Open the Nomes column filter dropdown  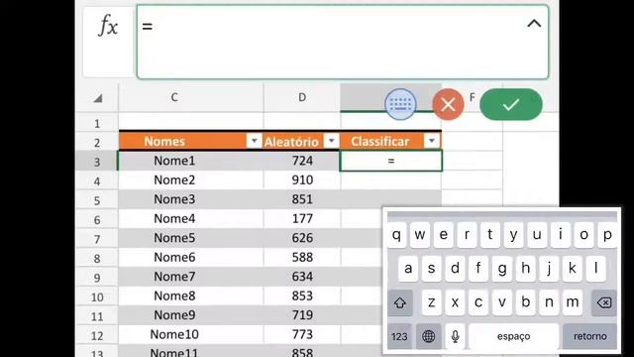tap(254, 141)
